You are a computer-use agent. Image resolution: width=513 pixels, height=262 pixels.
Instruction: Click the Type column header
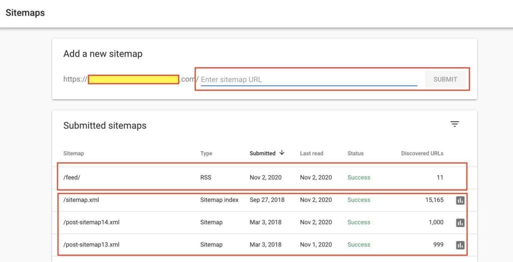pyautogui.click(x=206, y=153)
